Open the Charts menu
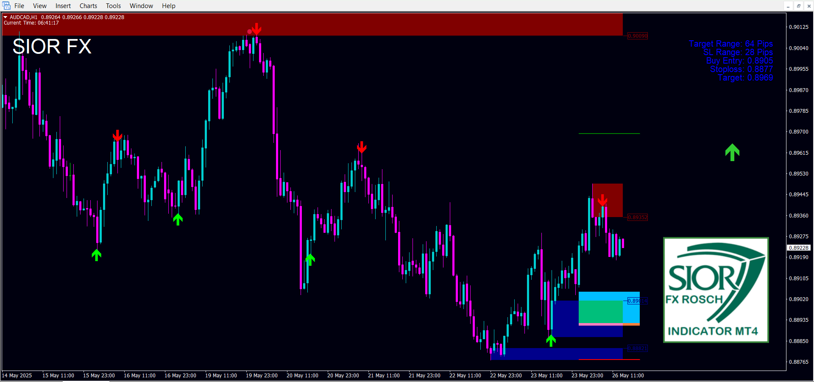This screenshot has height=382, width=814. 88,6
